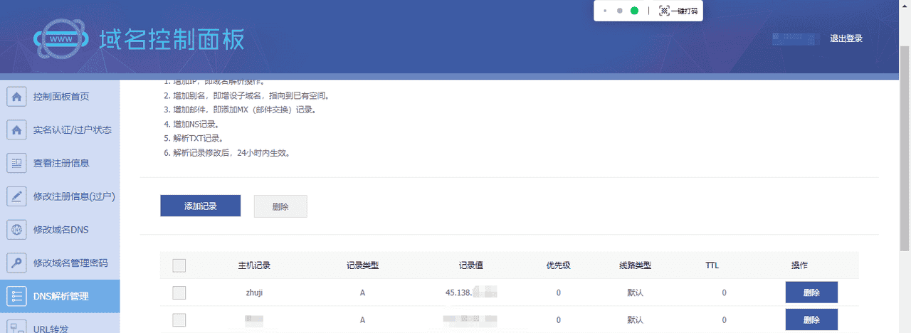Open 实名认证/过户状态 menu item
This screenshot has height=333, width=911.
(60, 130)
